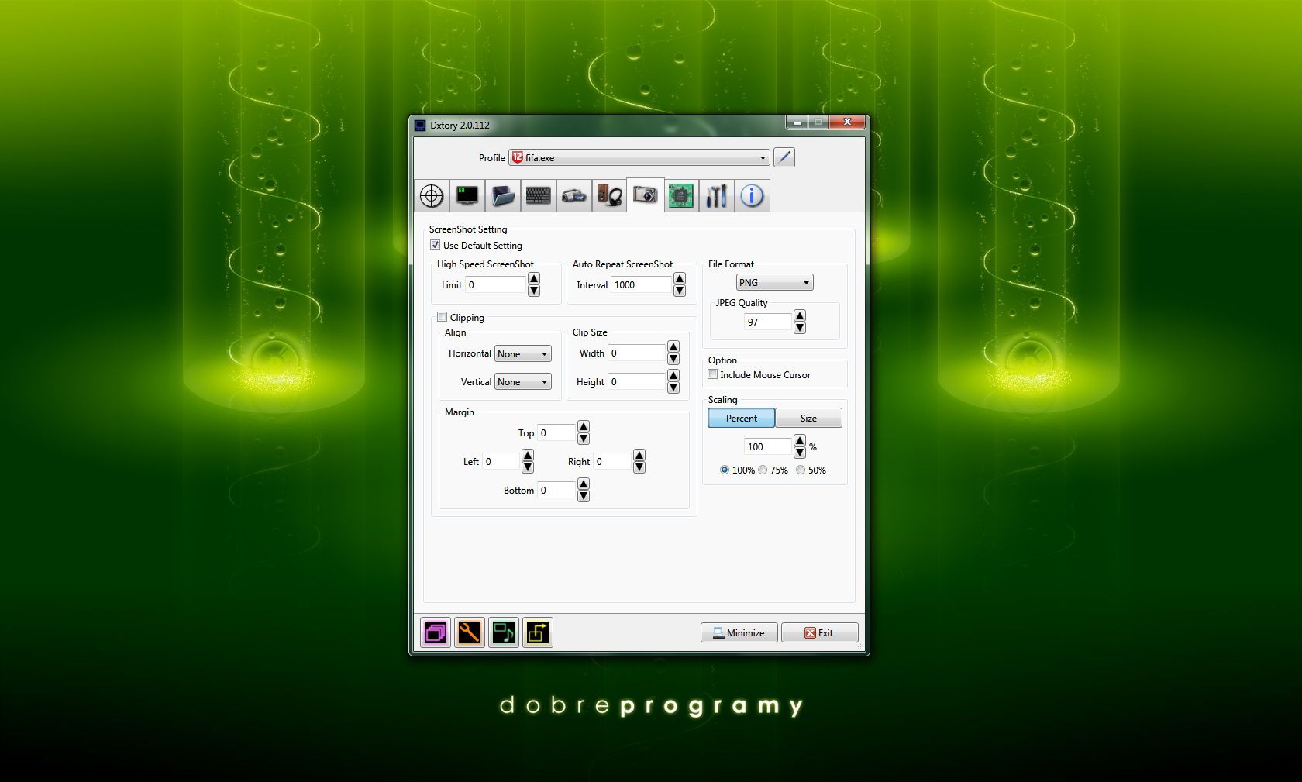Image resolution: width=1302 pixels, height=782 pixels.
Task: Increase Auto Repeat Interval value
Action: coord(680,279)
